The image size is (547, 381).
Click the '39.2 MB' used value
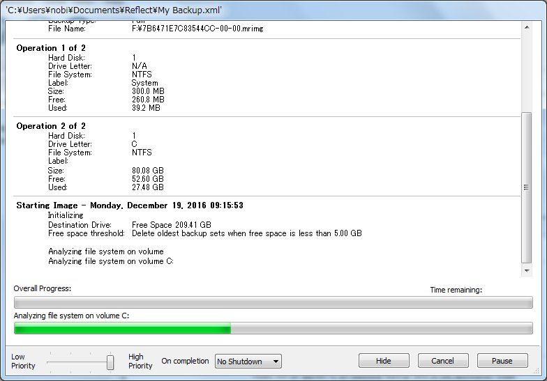[x=146, y=108]
